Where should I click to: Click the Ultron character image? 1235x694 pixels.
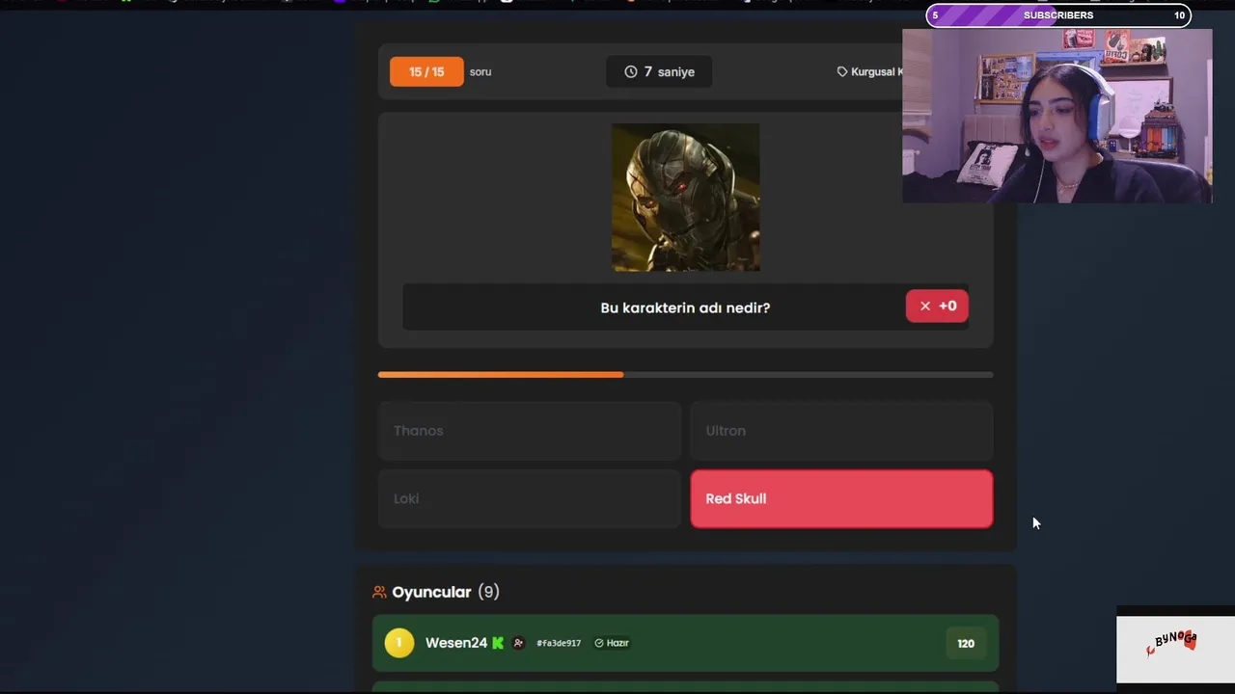685,198
